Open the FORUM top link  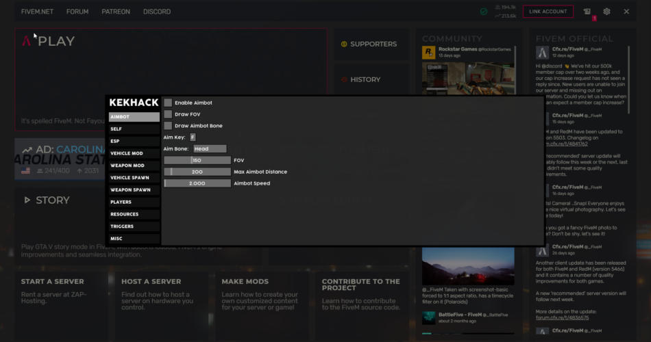[77, 12]
